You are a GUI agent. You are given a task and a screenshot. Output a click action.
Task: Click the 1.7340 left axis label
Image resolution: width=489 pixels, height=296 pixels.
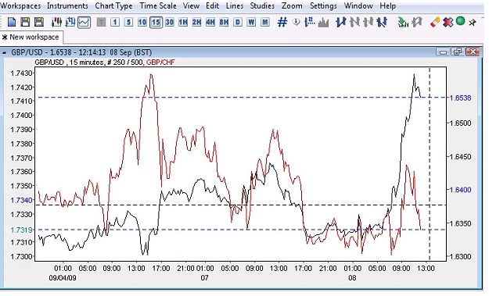[22, 200]
